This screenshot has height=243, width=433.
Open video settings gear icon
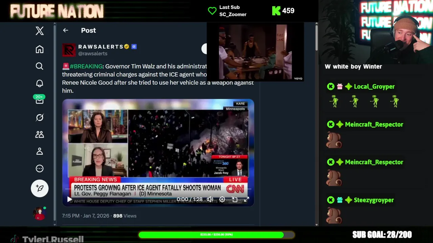(222, 199)
